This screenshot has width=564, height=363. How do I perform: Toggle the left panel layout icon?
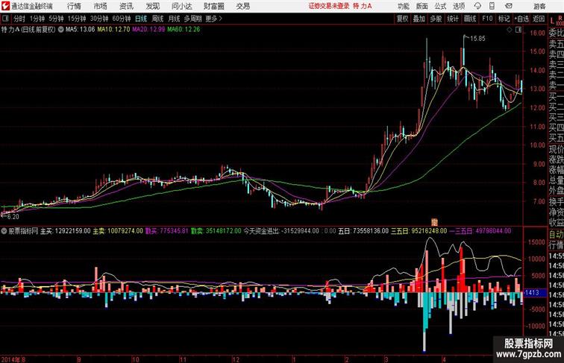tap(5, 19)
